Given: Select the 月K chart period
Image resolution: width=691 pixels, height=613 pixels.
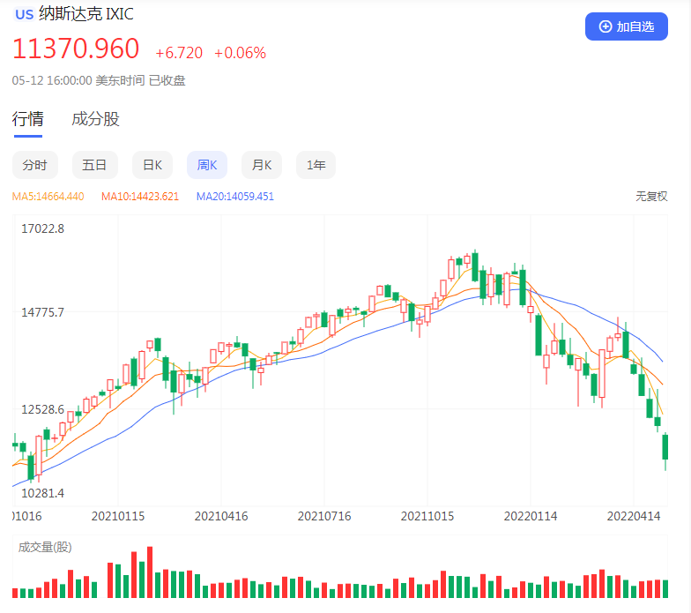Looking at the screenshot, I should pos(262,165).
